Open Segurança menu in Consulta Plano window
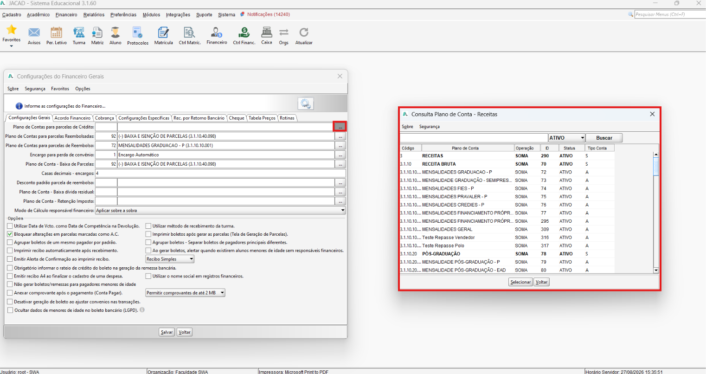The image size is (706, 374). pyautogui.click(x=429, y=126)
